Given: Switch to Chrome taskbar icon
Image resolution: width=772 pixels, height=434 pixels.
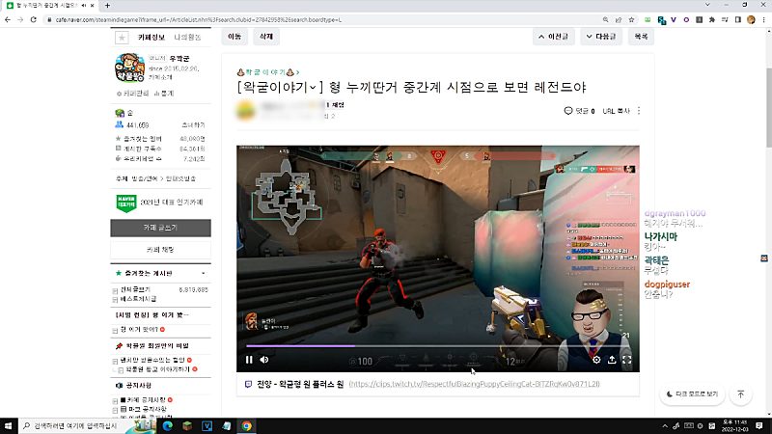Looking at the screenshot, I should [x=247, y=425].
